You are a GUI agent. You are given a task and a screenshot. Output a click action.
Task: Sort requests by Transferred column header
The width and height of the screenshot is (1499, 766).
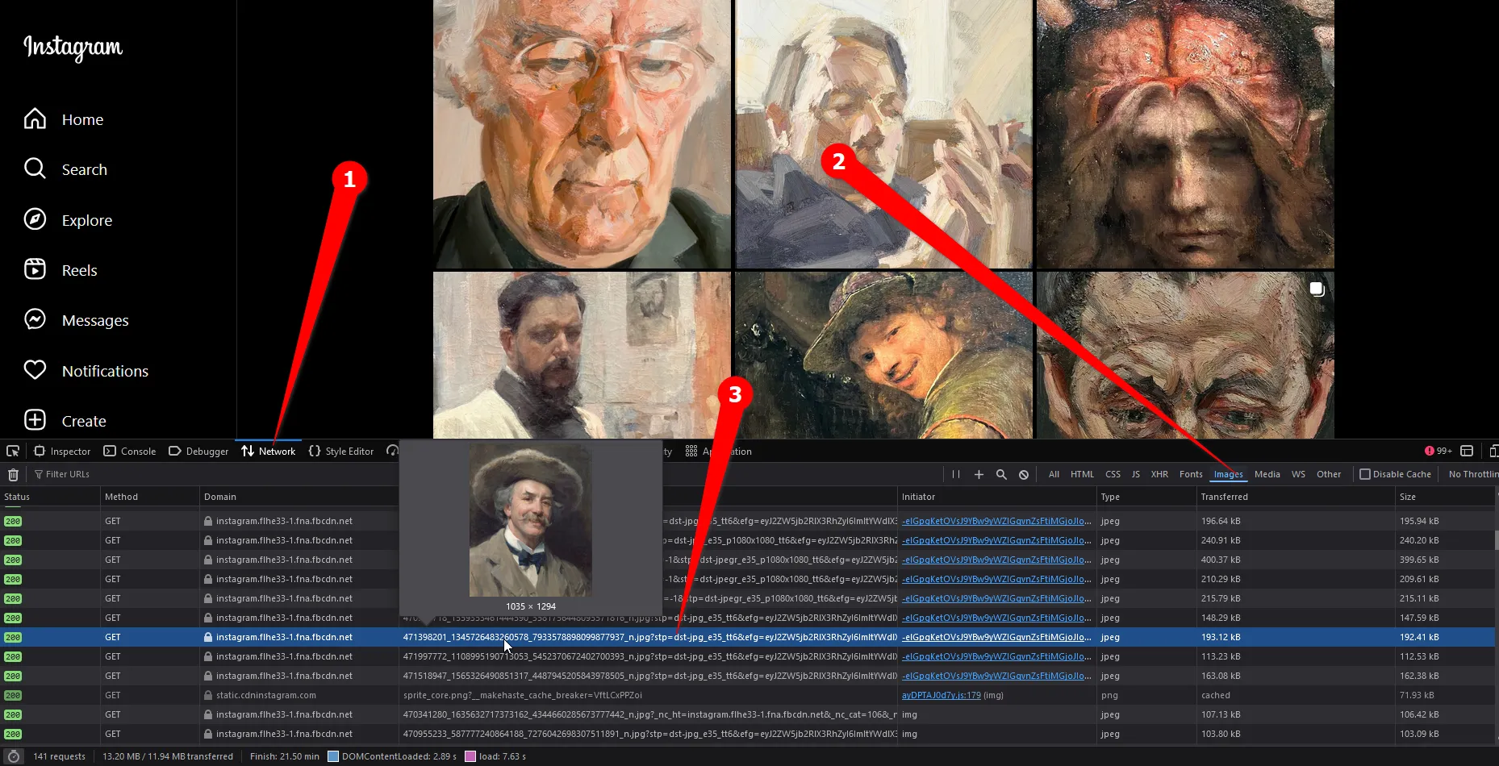(1224, 497)
